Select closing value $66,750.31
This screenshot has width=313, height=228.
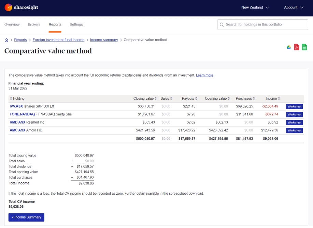[146, 107]
